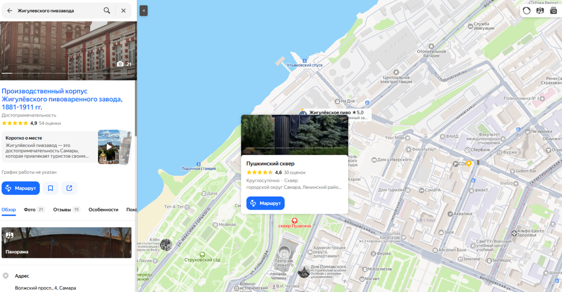The image size is (562, 292).
Task: Click the 'Пятёрочка' store marker
Action: (x=528, y=131)
